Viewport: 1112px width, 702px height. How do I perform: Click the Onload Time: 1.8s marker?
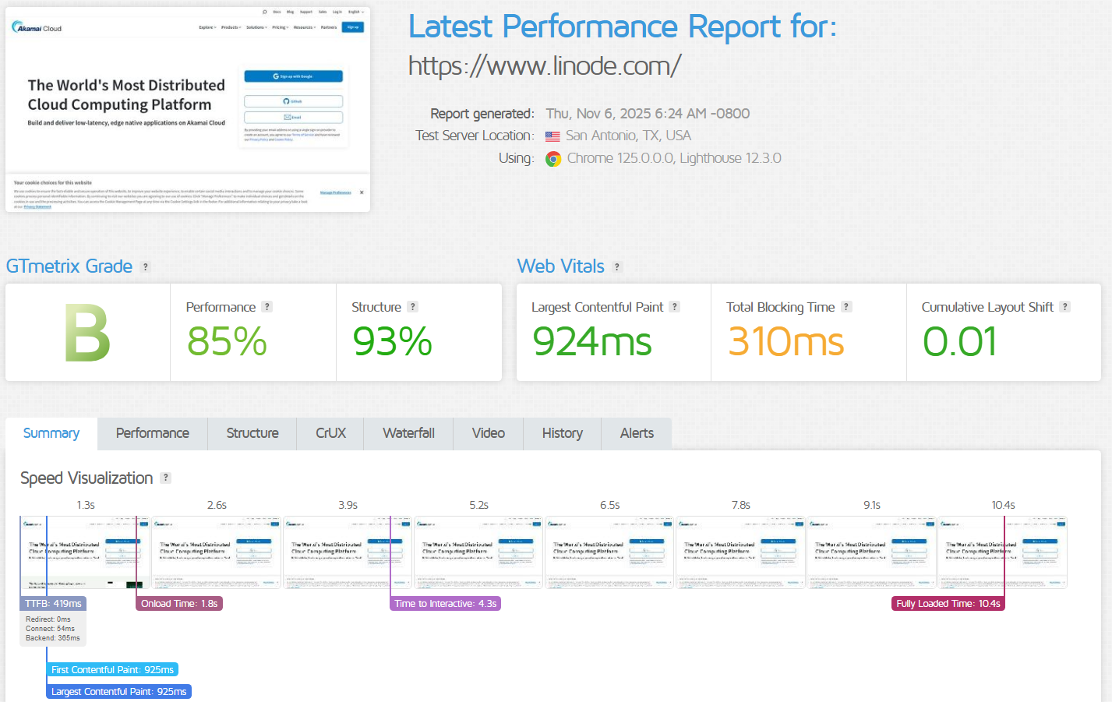pyautogui.click(x=179, y=604)
